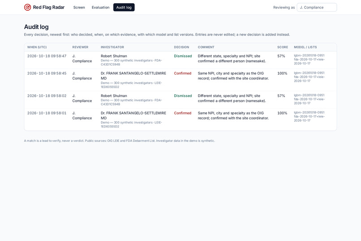Click LEIE-1ED60555D2 source line in 09:58:01 row
The image size is (361, 241).
click(132, 124)
